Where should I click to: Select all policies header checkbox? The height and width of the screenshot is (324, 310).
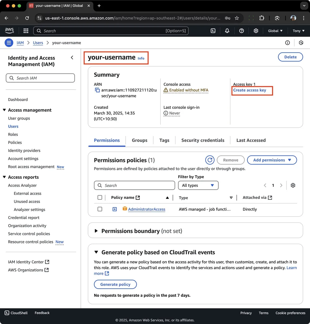point(100,197)
